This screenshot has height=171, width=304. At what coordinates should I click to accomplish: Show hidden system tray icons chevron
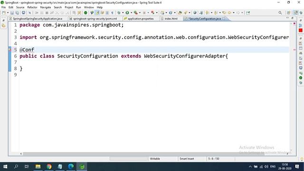click(x=250, y=167)
